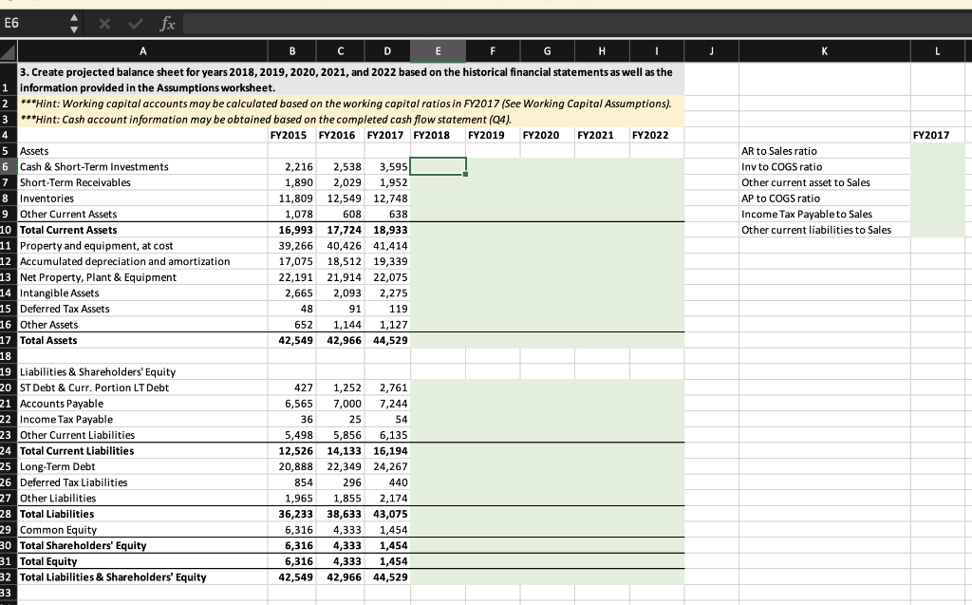The height and width of the screenshot is (605, 972).
Task: Select column E header
Action: (x=438, y=51)
